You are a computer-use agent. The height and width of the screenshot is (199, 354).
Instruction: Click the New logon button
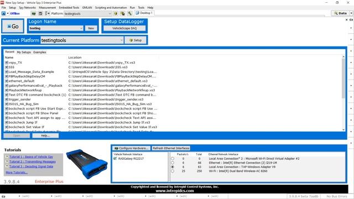pyautogui.click(x=91, y=28)
